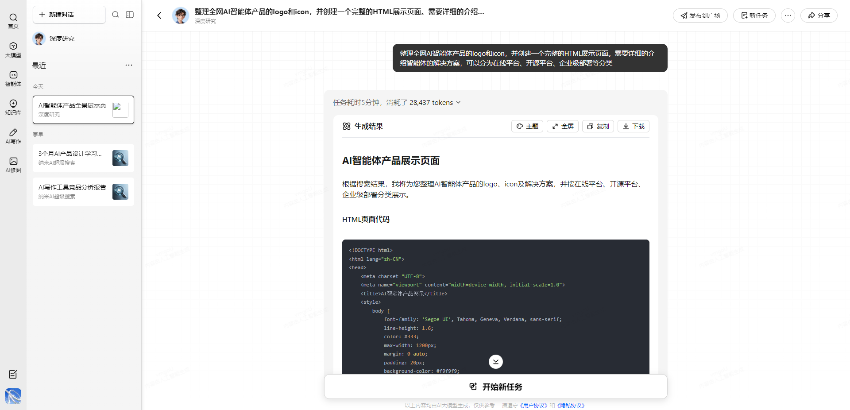This screenshot has width=850, height=410.
Task: Select AI智能体产品全景展示页 conversation
Action: 83,110
